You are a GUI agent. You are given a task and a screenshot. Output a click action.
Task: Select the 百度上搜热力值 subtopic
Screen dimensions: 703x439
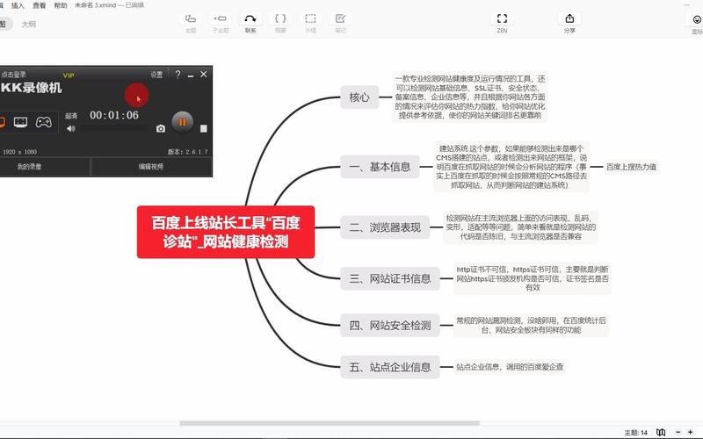click(x=631, y=167)
